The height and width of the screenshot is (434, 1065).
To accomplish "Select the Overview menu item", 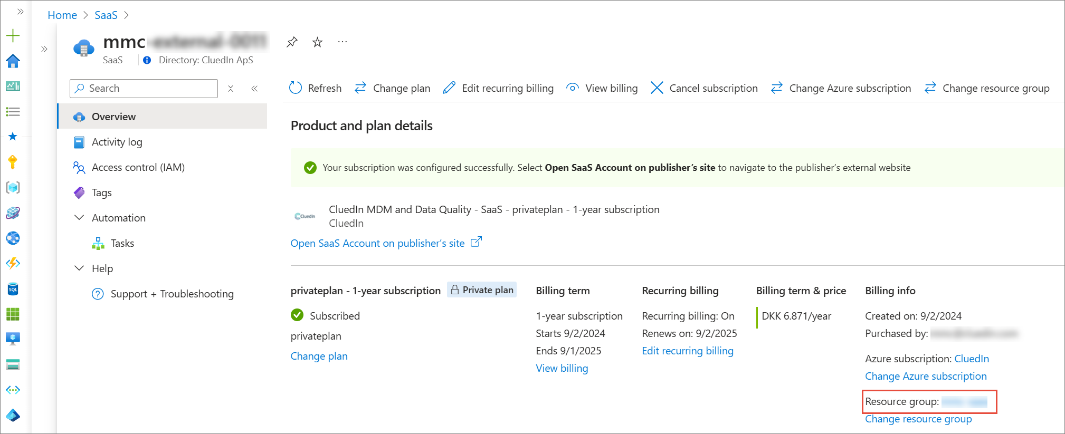I will 163,117.
